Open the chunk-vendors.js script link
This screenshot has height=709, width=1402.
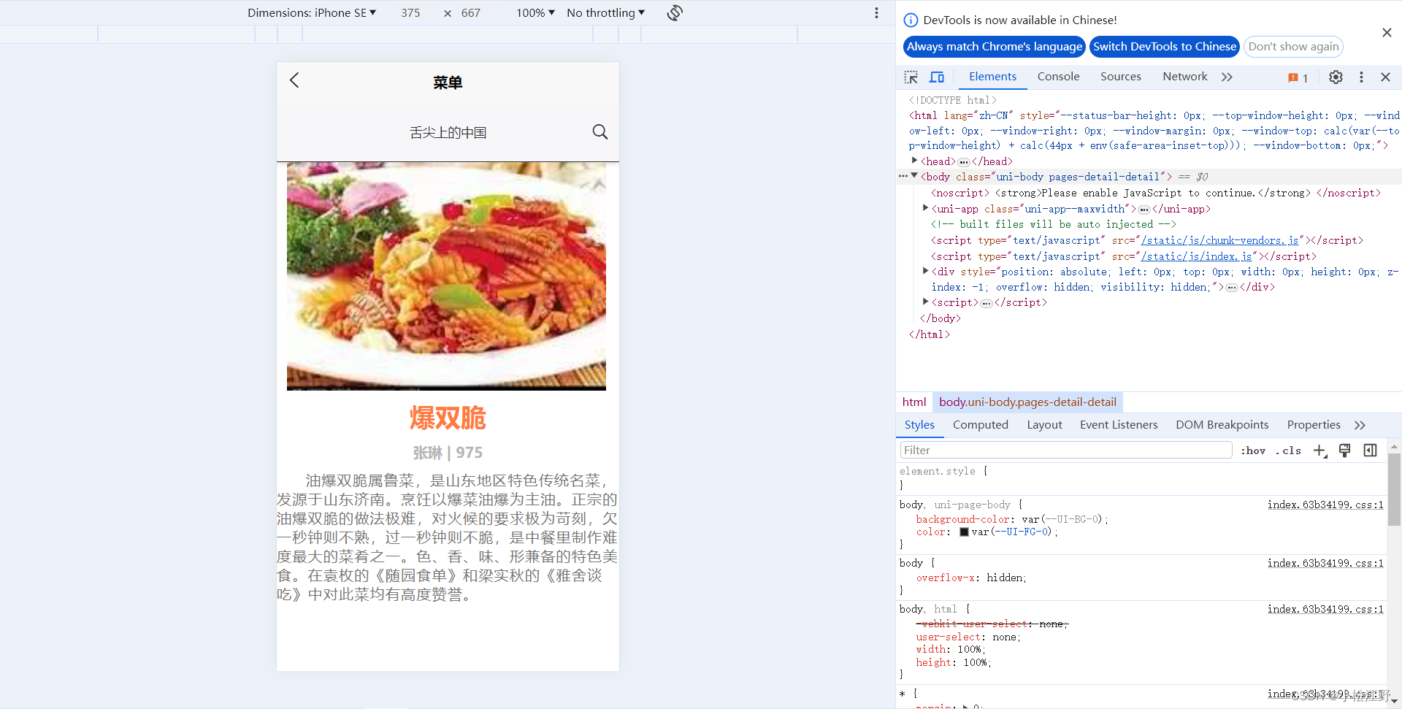coord(1220,240)
